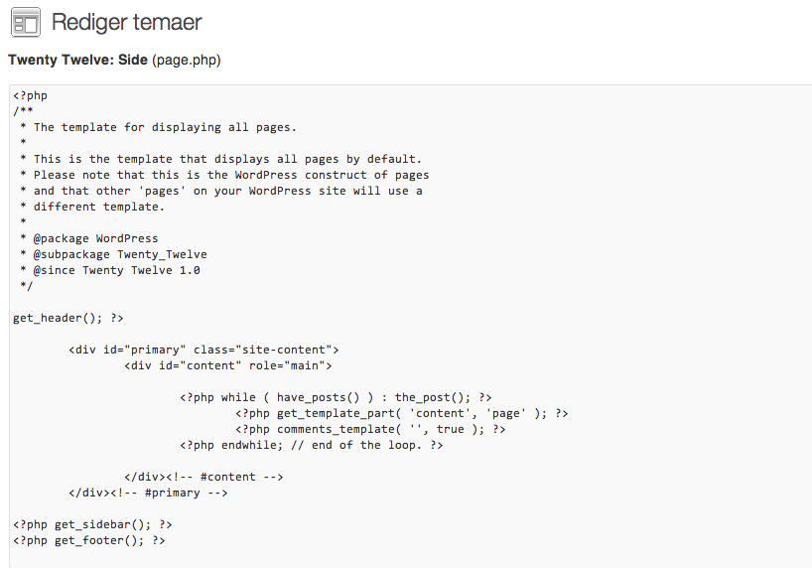Click the closing #primary comment line
This screenshot has width=812, height=568.
(x=148, y=493)
